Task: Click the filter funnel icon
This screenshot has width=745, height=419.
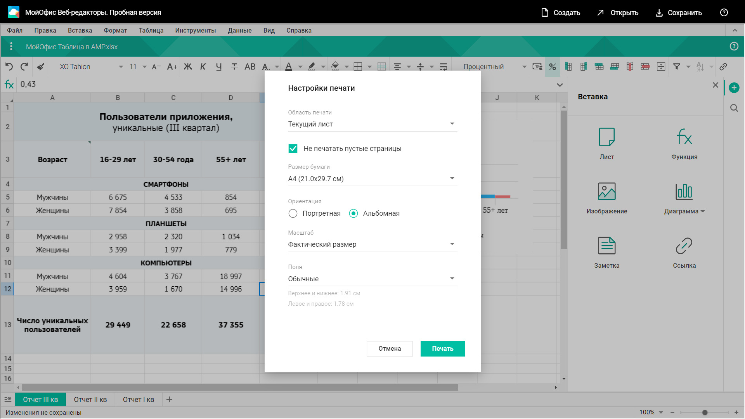Action: point(677,67)
